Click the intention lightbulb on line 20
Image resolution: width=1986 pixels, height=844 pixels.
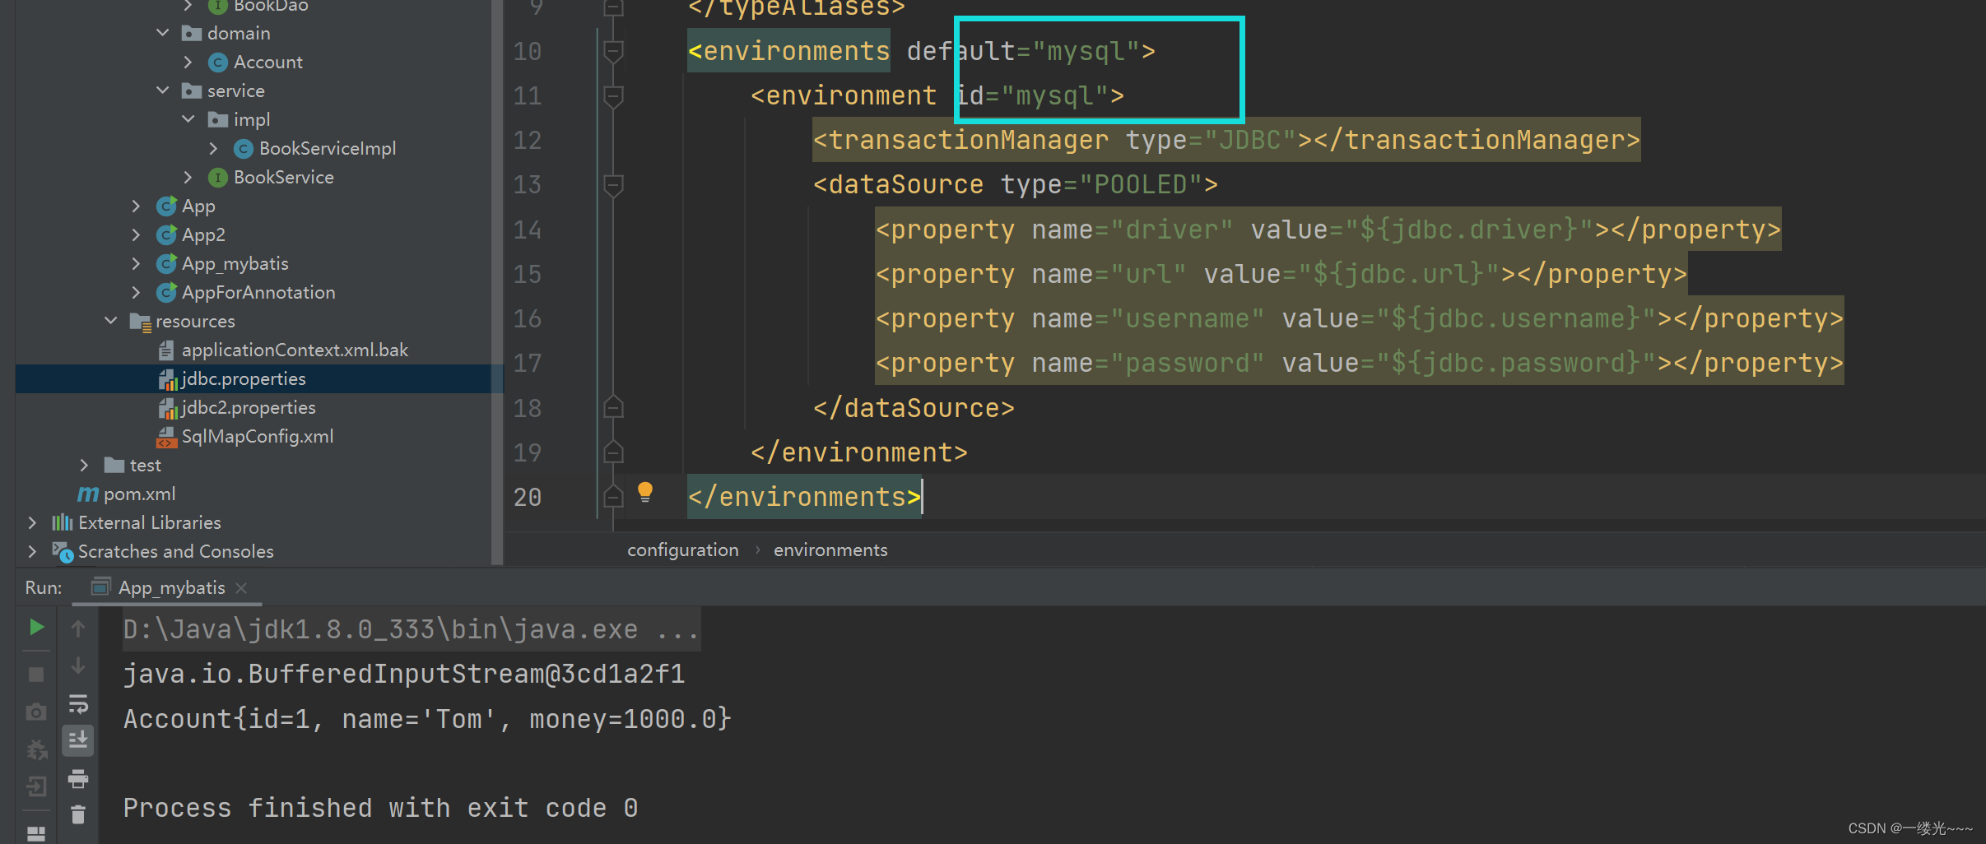tap(646, 492)
